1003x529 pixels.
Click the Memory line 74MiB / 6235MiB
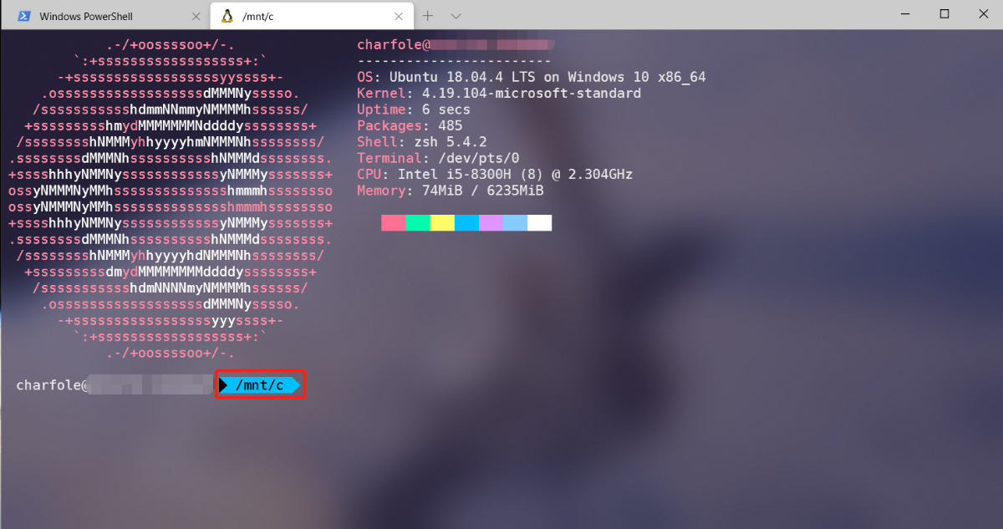tap(451, 191)
